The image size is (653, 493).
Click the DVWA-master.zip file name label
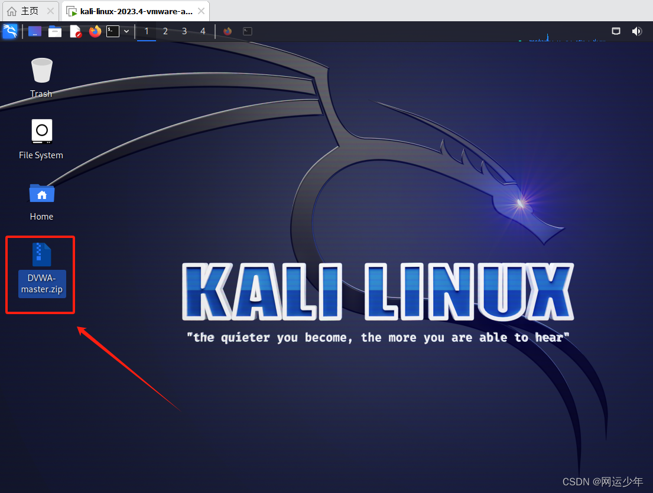pyautogui.click(x=41, y=284)
